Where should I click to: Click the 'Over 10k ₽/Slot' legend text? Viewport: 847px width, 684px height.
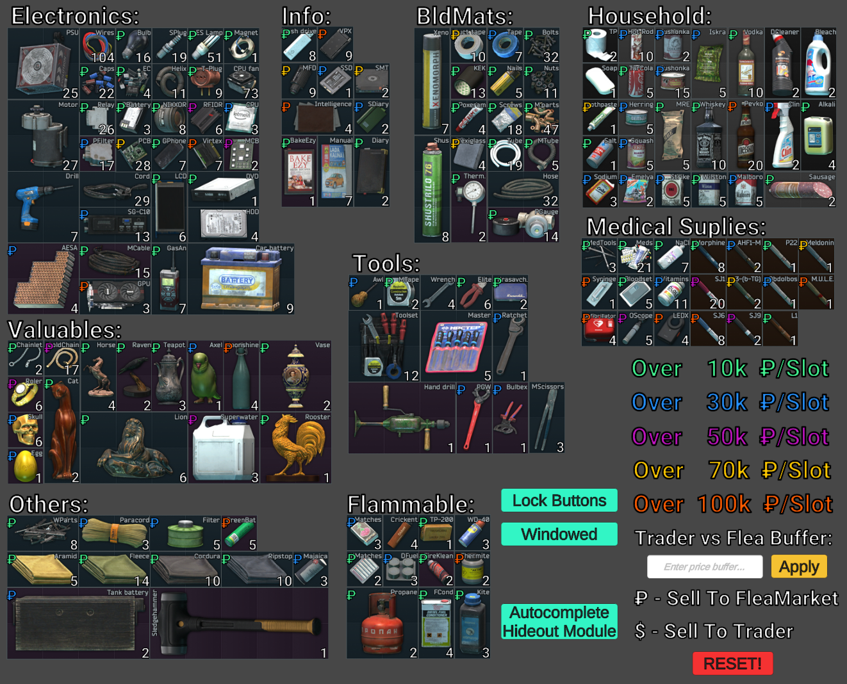click(730, 368)
